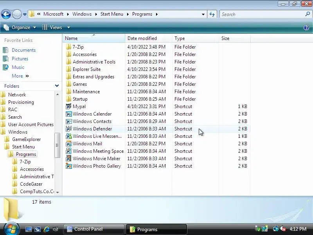Select the Start Menu tree folder
This screenshot has height=235, width=313.
point(23,147)
